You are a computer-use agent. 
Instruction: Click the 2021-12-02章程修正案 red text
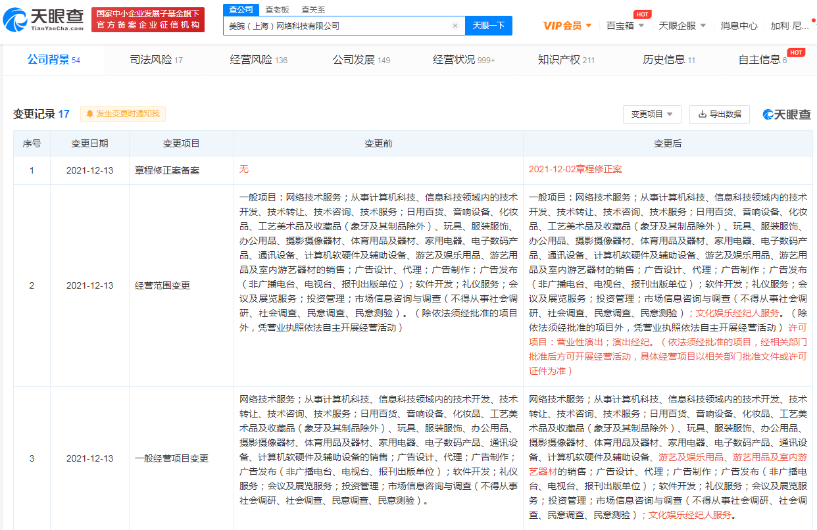575,170
